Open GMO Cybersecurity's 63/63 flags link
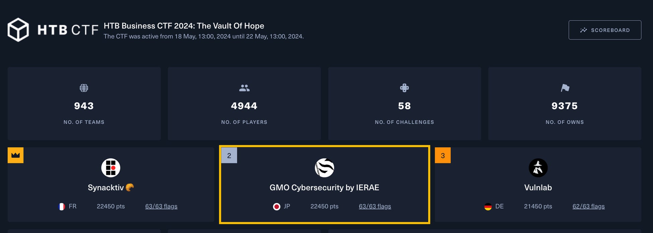653x233 pixels. coord(375,206)
